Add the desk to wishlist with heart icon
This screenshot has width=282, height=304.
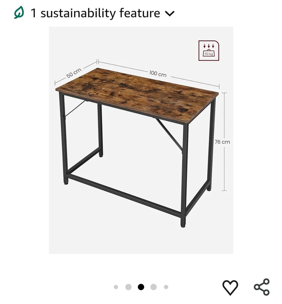[230, 287]
